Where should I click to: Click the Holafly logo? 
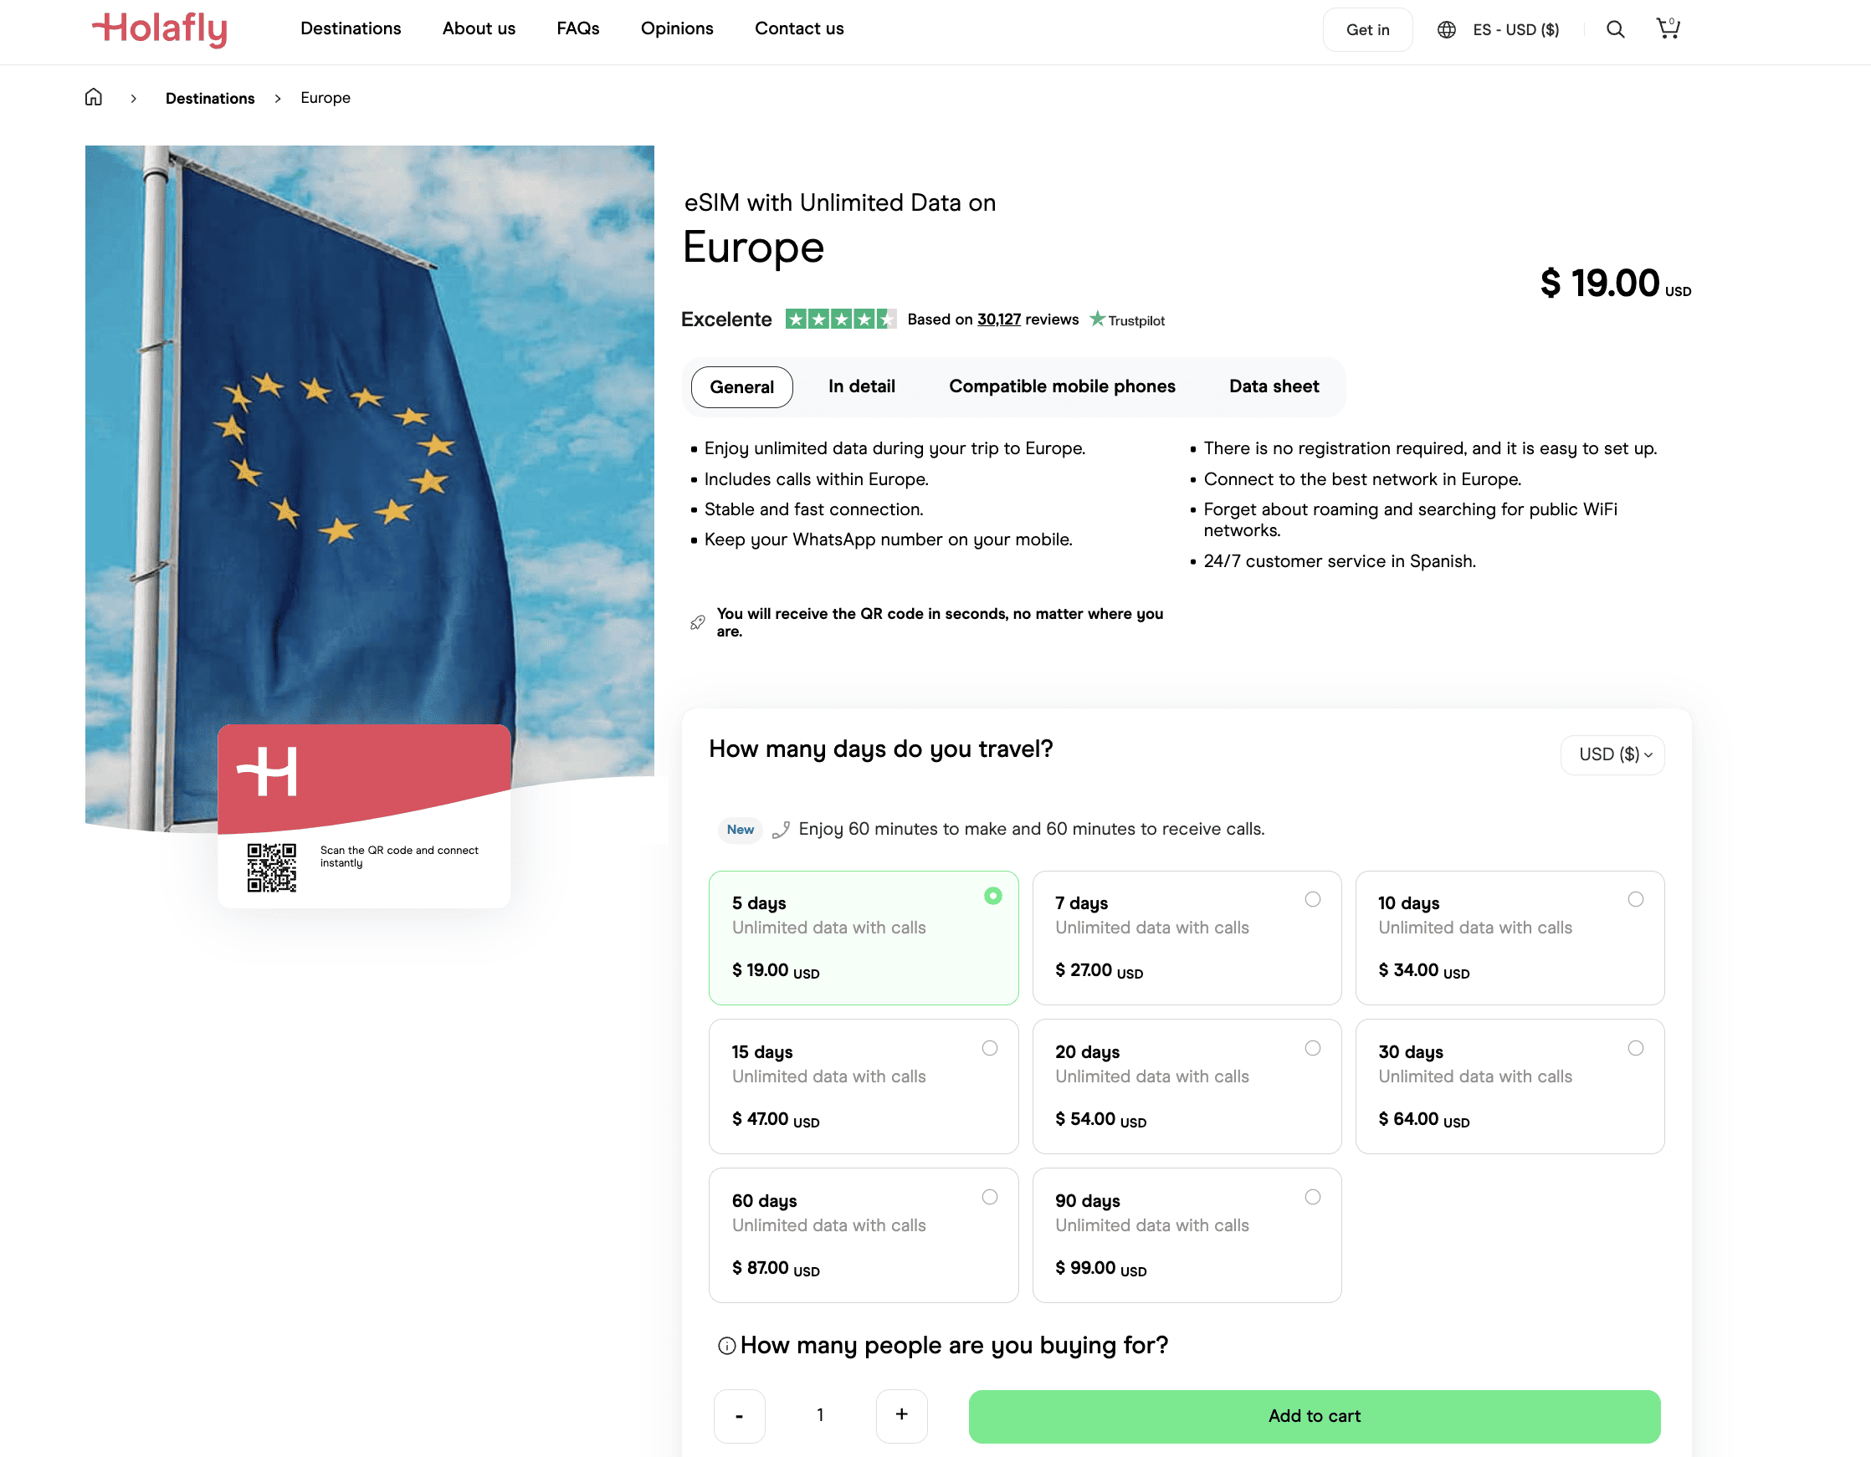159,29
